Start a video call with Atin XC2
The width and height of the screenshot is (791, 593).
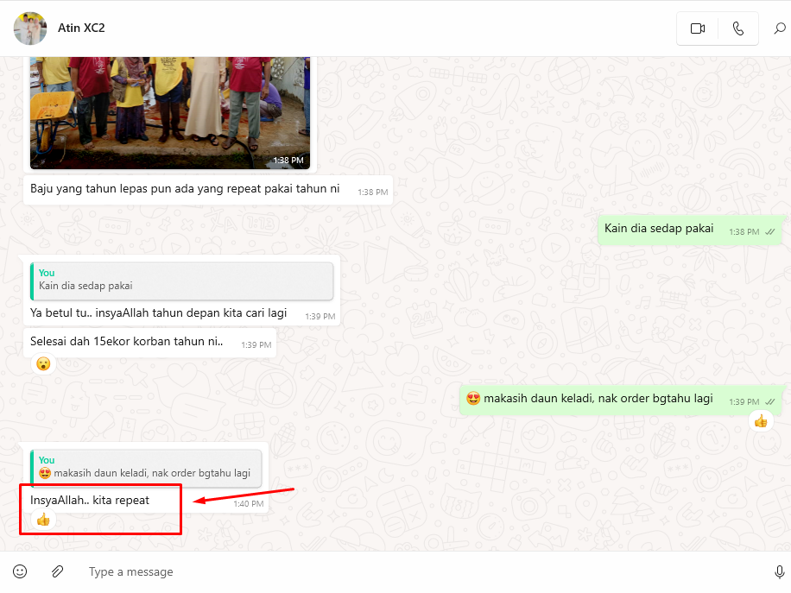(698, 28)
